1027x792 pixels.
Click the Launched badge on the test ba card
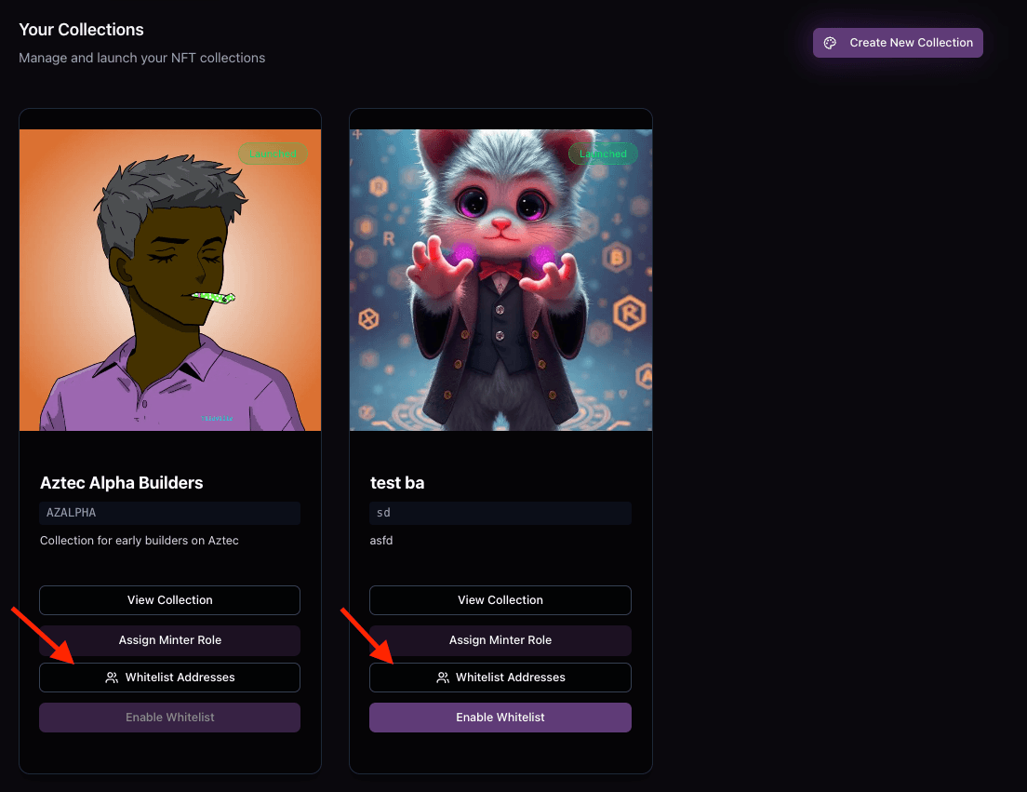point(603,154)
